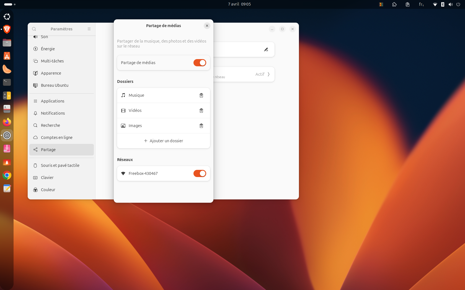
Task: Launch Google Chrome from the dock
Action: (7, 175)
